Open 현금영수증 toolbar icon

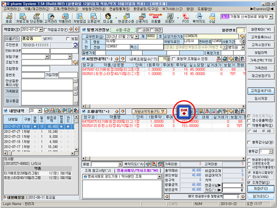pyautogui.click(x=126, y=18)
